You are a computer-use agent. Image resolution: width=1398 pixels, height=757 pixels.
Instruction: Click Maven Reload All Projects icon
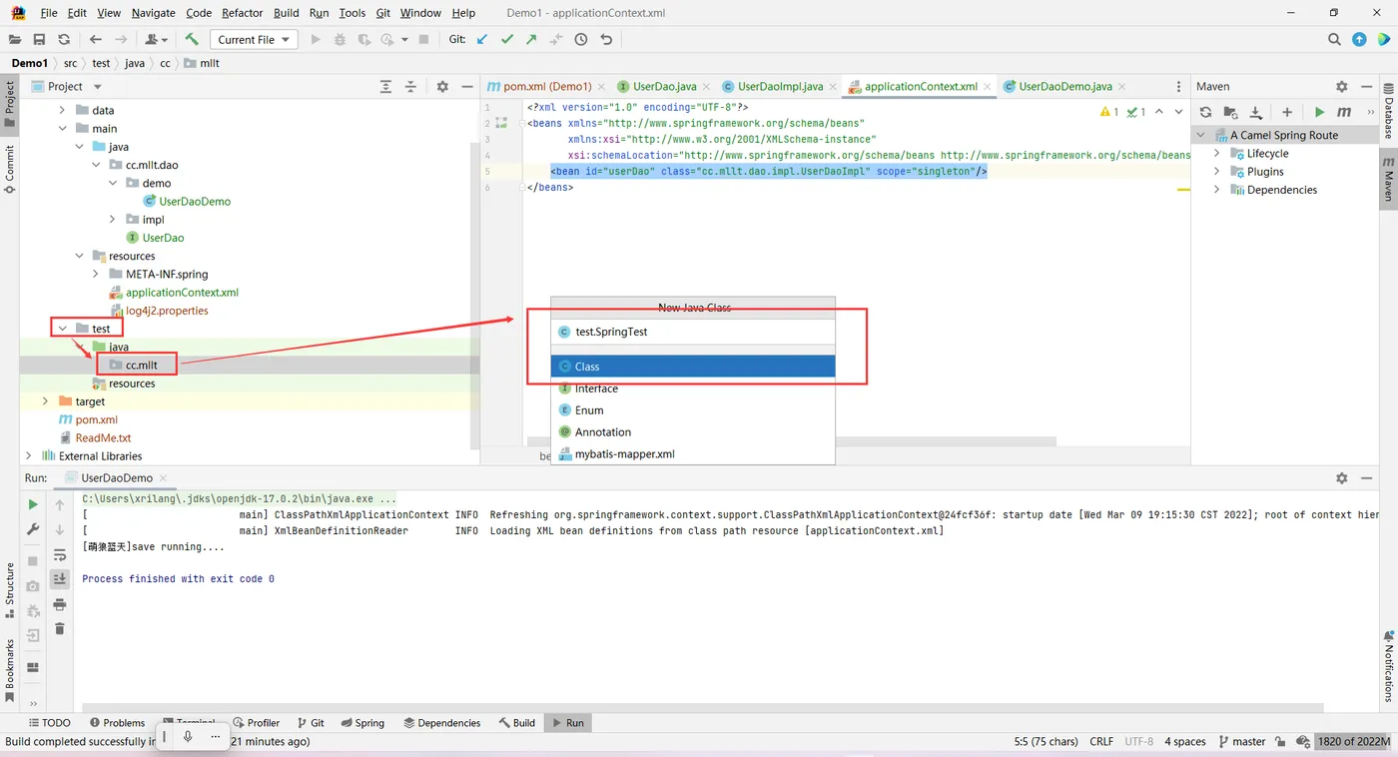click(1205, 112)
